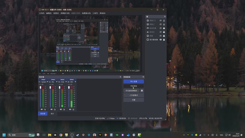The image size is (245, 138).
Task: Unlock the 游戏采集 source
Action: pos(164,28)
